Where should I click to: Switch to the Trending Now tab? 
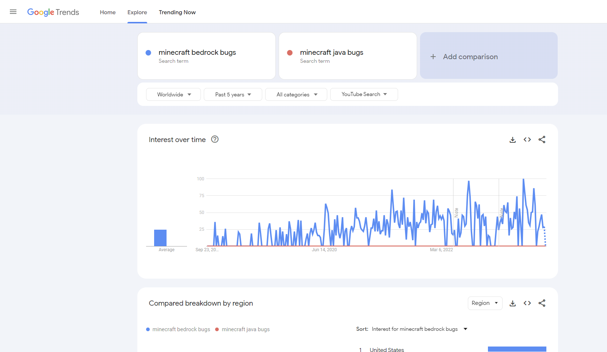[x=177, y=12]
